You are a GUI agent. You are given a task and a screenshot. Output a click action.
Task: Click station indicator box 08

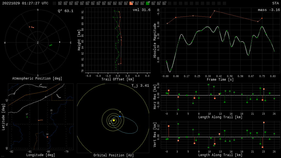(x=98, y=3)
